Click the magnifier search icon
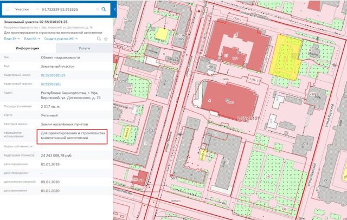The height and width of the screenshot is (220, 347). pos(104,10)
